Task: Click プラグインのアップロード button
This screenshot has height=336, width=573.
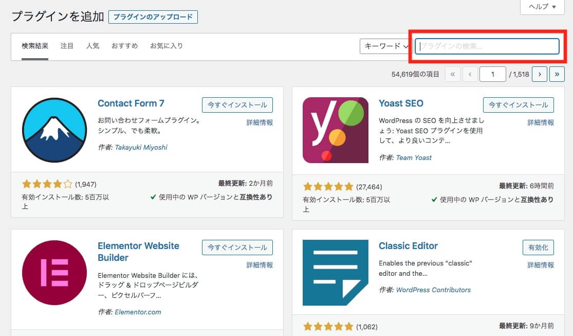Action: tap(153, 17)
